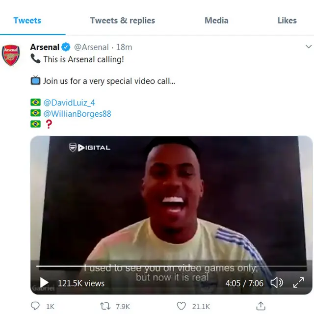
Task: Click the video progress bar
Action: [171, 266]
